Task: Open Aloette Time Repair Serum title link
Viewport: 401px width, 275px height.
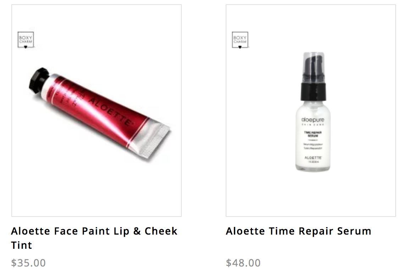Action: pyautogui.click(x=298, y=231)
